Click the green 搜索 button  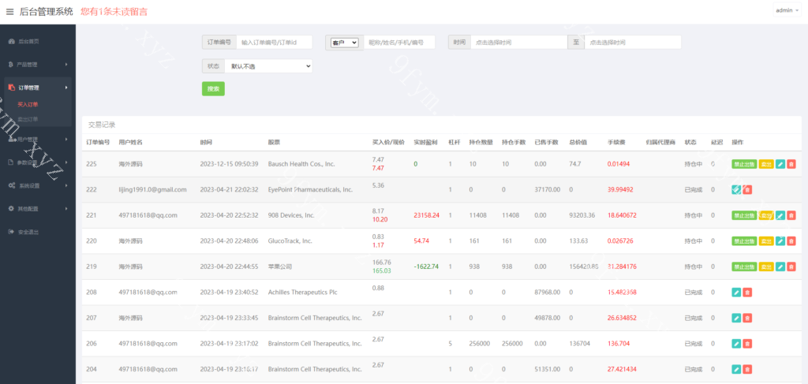click(213, 88)
